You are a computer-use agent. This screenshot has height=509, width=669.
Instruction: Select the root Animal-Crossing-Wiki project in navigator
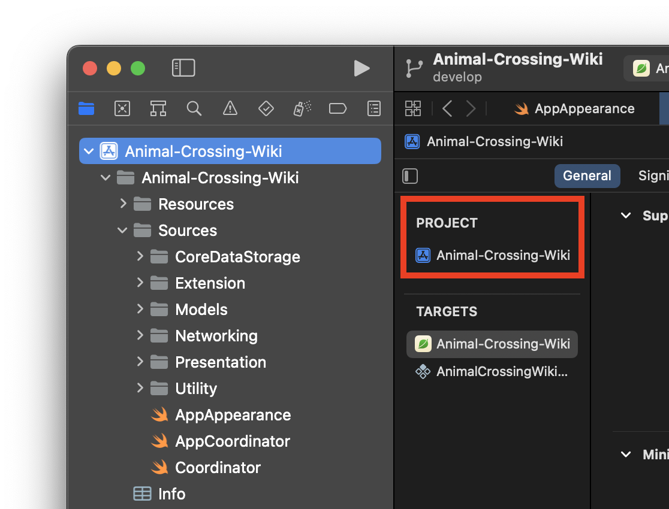[230, 151]
